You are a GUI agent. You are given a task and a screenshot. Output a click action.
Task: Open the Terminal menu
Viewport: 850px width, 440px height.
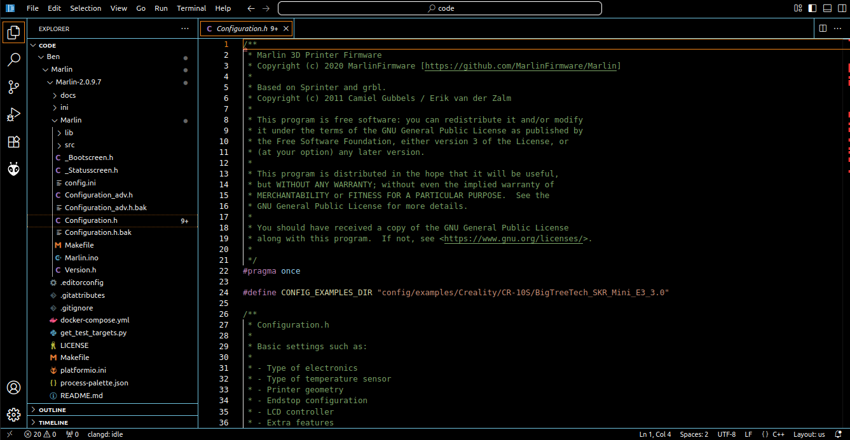(x=191, y=8)
